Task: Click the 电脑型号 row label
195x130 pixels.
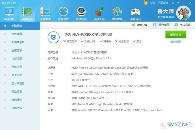Action: pos(53,53)
